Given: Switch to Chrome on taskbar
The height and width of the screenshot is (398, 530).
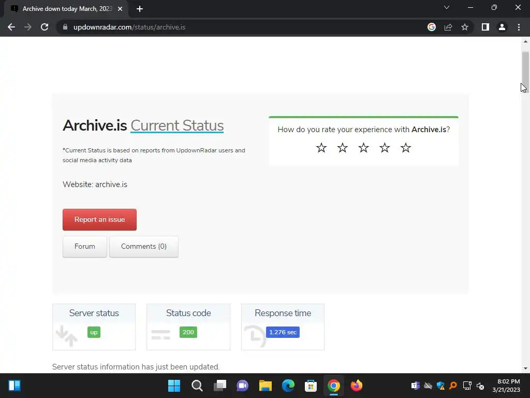Looking at the screenshot, I should 334,386.
